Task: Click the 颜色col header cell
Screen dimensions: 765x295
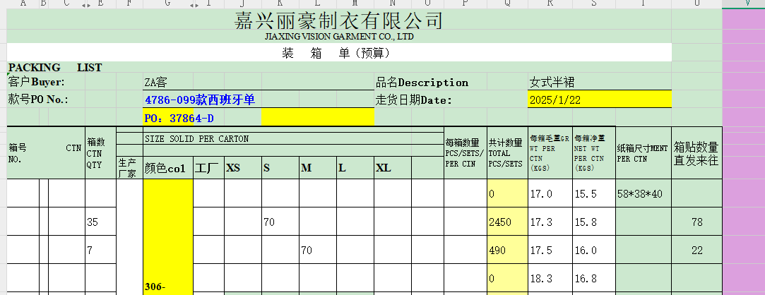Action: pos(168,169)
